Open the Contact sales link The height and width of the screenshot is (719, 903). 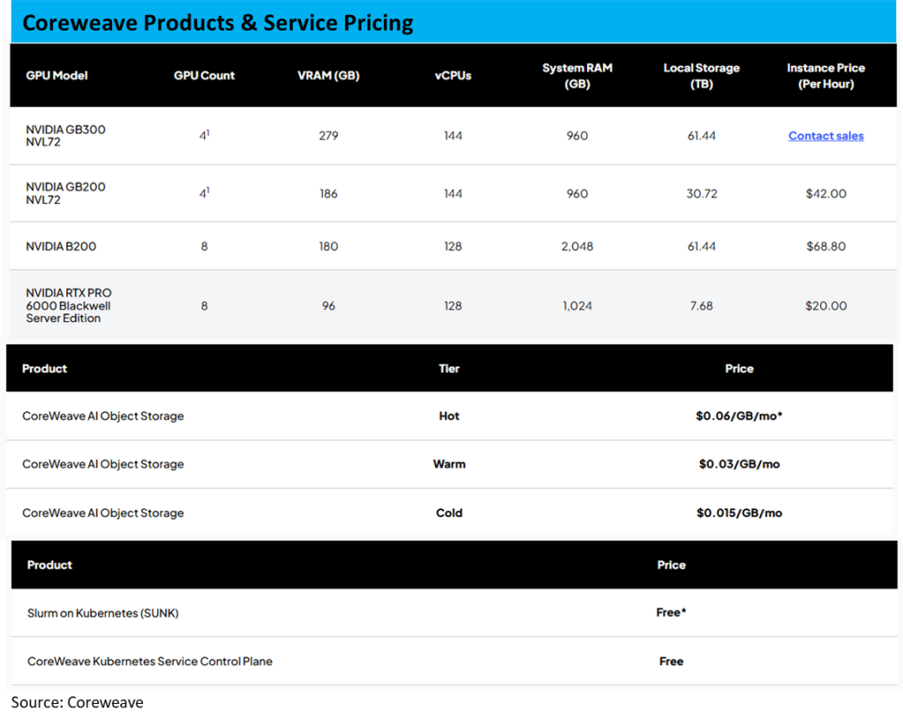coord(825,135)
